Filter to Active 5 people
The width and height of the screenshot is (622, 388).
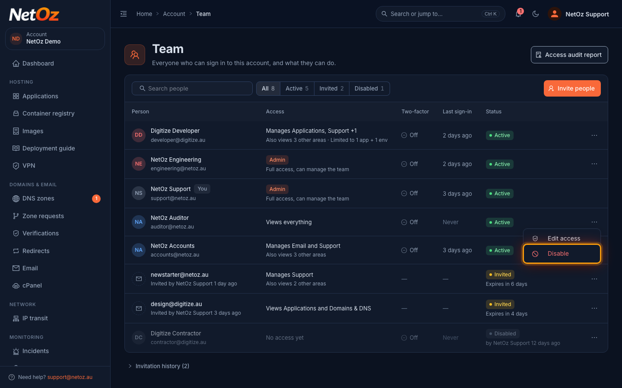(x=297, y=88)
